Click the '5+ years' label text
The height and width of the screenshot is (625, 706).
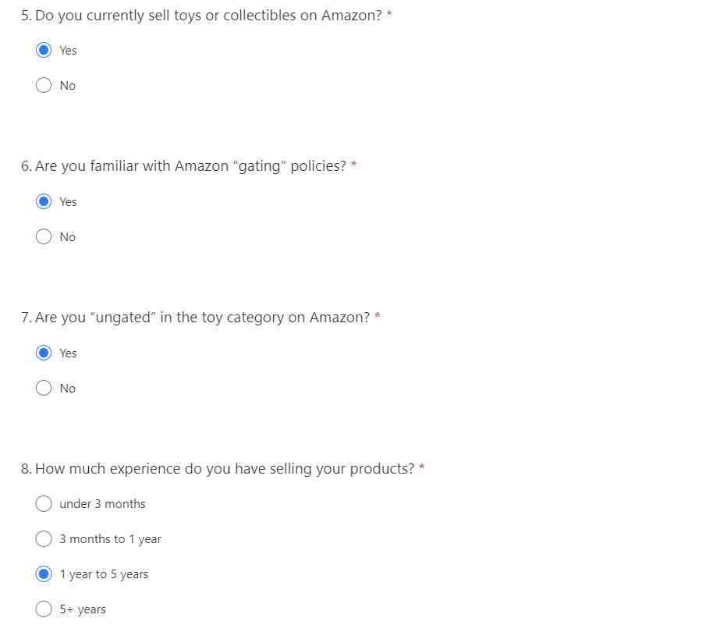[x=83, y=609]
